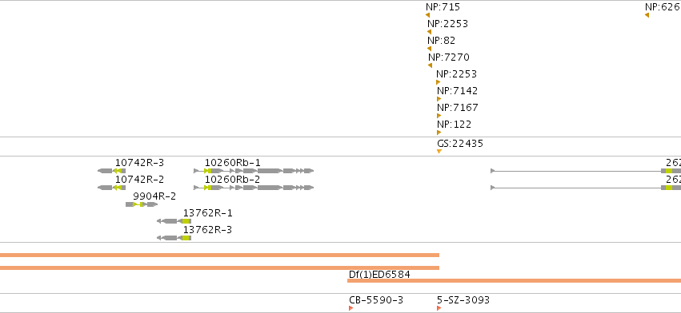Select the left-pointing NP:2253 insertion marker

429,32
